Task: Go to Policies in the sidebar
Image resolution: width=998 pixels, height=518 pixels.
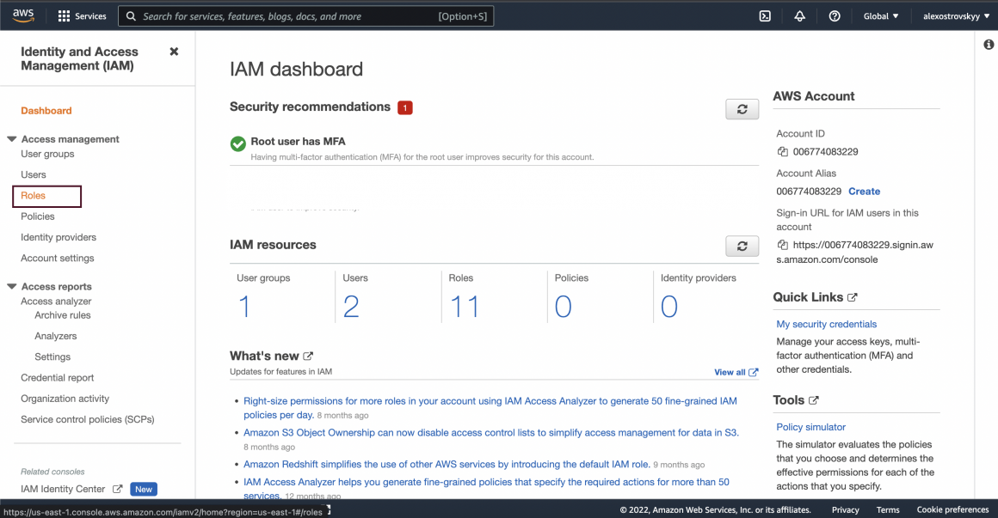Action: (38, 216)
